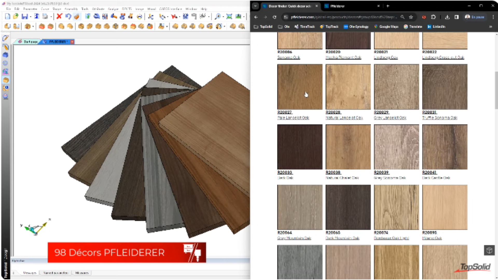This screenshot has width=498, height=280.
Task: Open the File menu in TopSolid
Action: (x=8, y=9)
